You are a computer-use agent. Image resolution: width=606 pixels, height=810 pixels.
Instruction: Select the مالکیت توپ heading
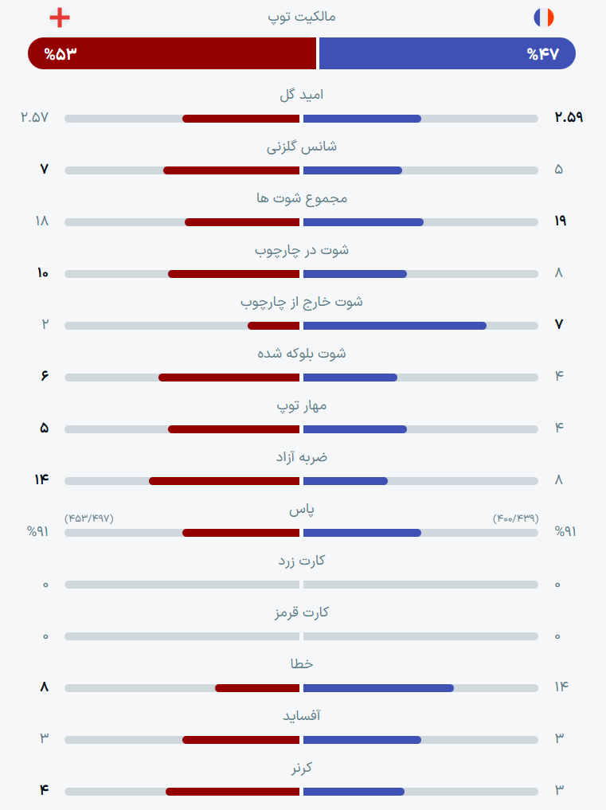[x=302, y=18]
